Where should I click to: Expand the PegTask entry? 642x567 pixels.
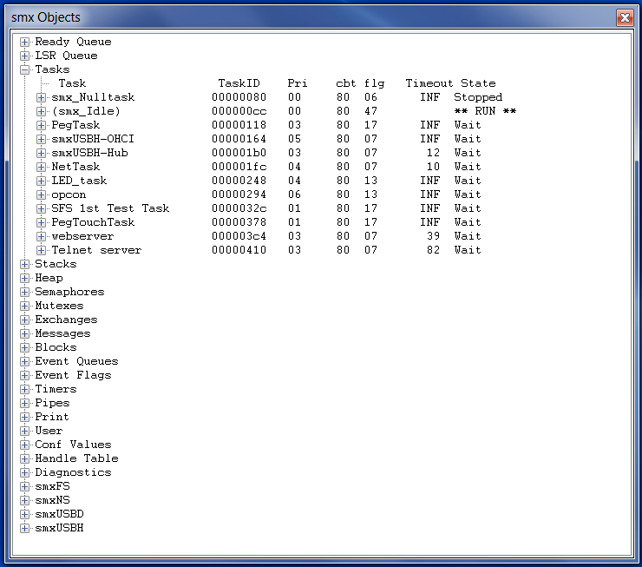(41, 125)
